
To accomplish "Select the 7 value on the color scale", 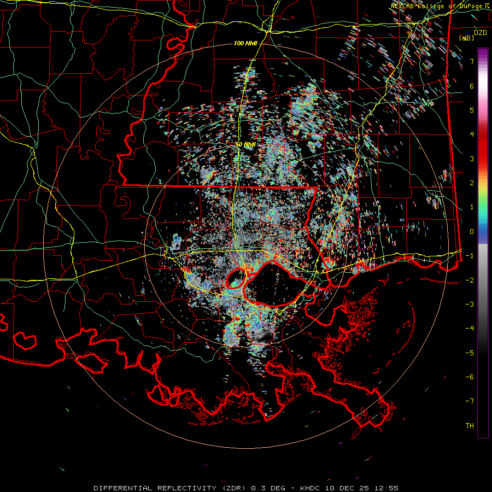I will (472, 61).
